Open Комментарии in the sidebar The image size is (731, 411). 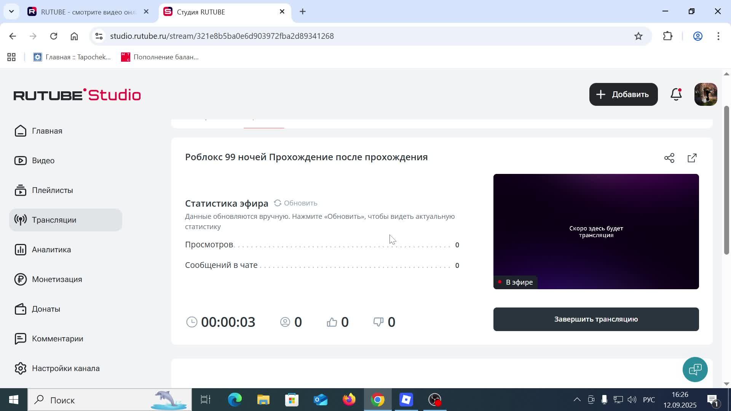[x=57, y=338]
